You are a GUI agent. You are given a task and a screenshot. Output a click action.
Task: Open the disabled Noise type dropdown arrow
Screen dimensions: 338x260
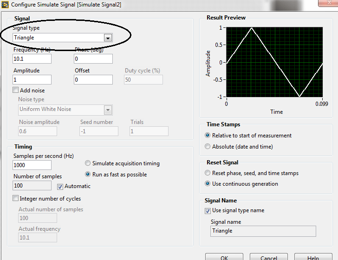pyautogui.click(x=108, y=110)
